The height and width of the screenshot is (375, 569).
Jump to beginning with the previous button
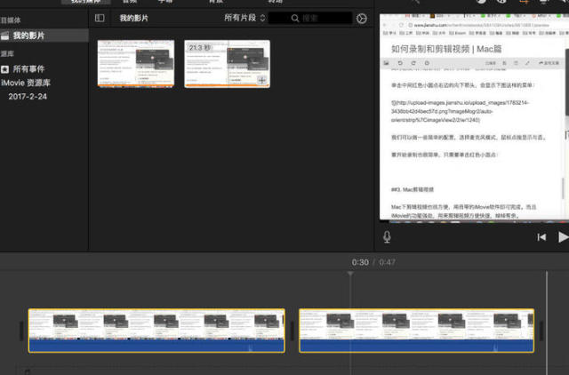(x=541, y=237)
